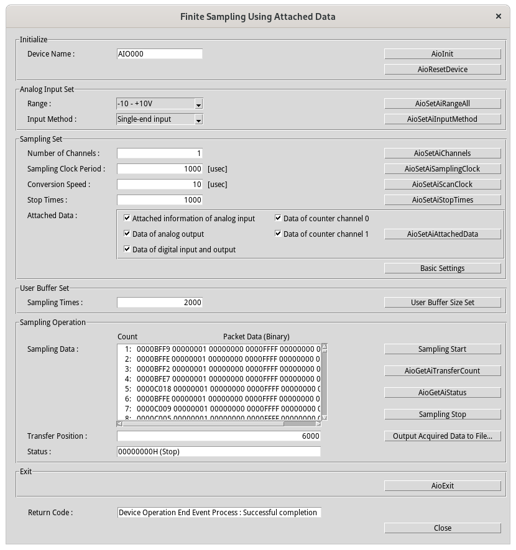Select the Sampling Clock Period field
This screenshot has width=516, height=550.
tap(159, 169)
